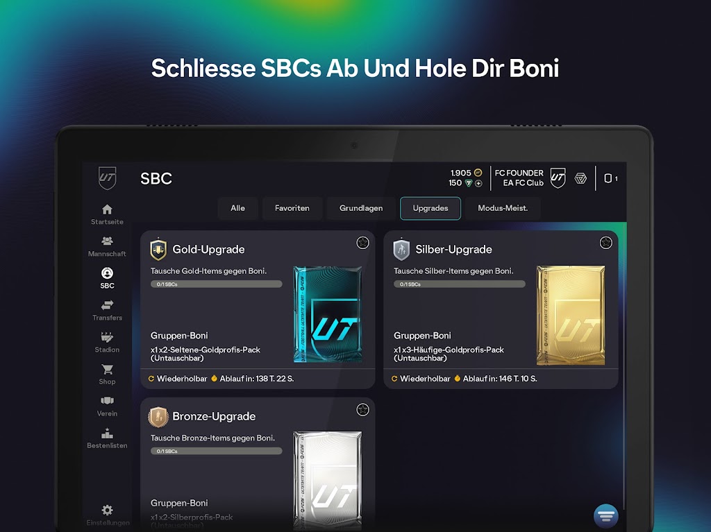Open the Stadion sidebar icon
The height and width of the screenshot is (532, 711).
click(x=107, y=336)
